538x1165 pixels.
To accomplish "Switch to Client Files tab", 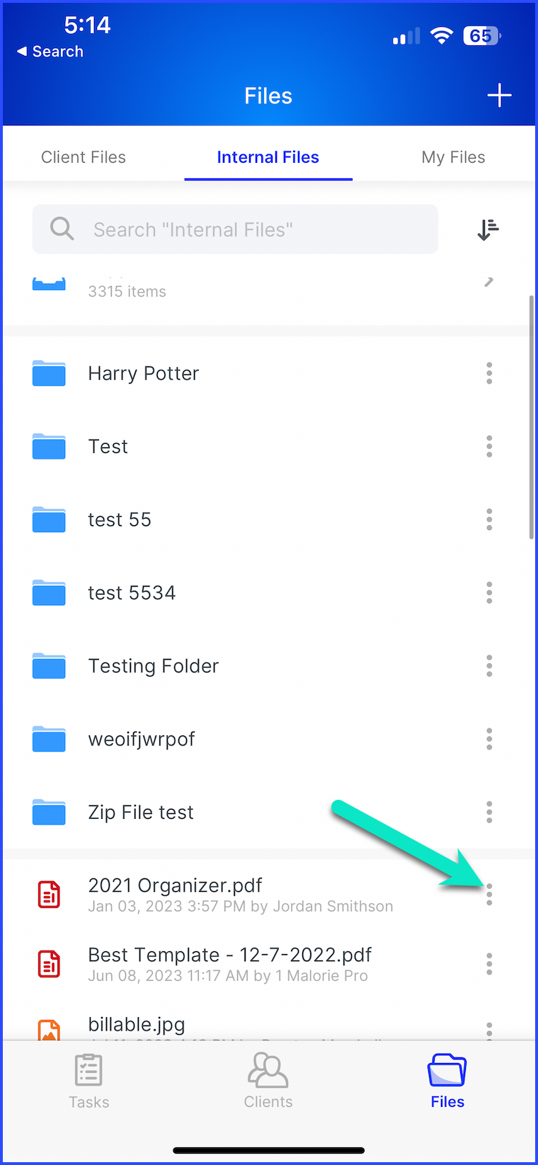I will pos(84,157).
